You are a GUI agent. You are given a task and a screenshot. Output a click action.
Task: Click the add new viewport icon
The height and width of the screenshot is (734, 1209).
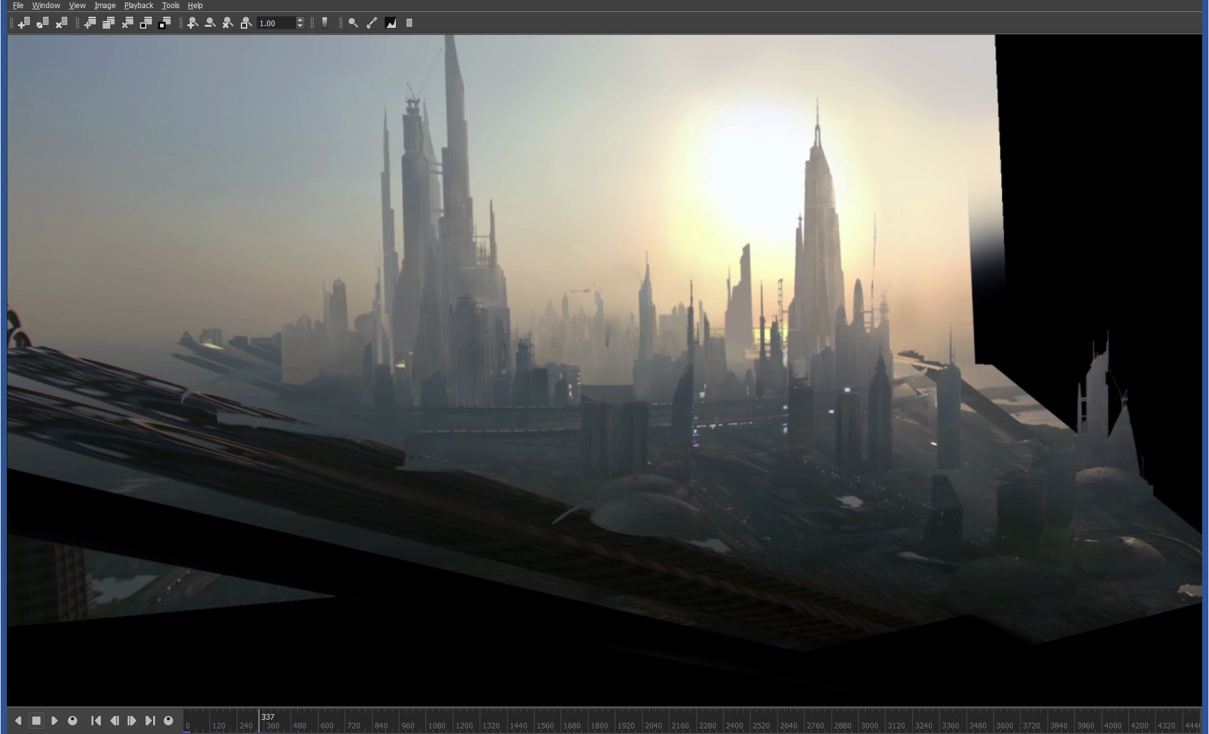click(x=90, y=23)
